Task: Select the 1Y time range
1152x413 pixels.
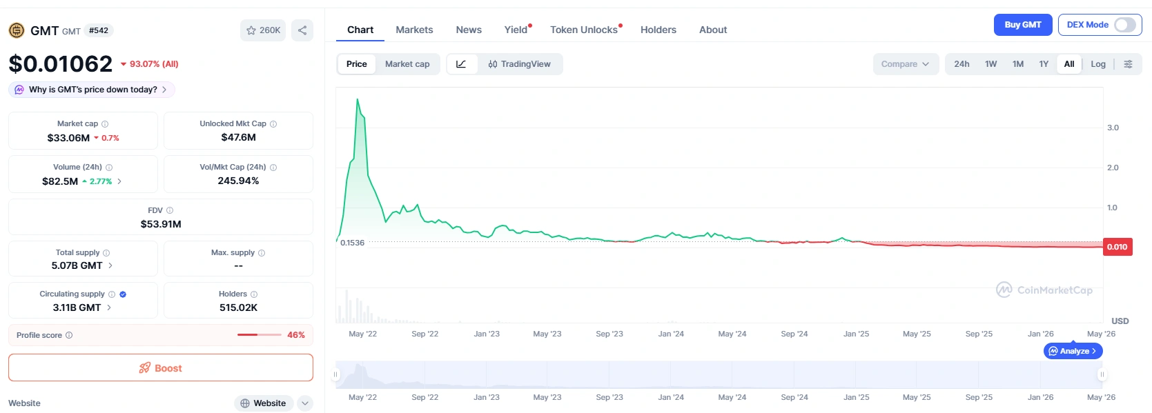Action: click(x=1044, y=64)
